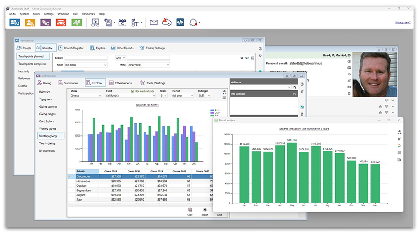The height and width of the screenshot is (238, 420).
Task: Click the notification bell icon
Action: click(193, 23)
